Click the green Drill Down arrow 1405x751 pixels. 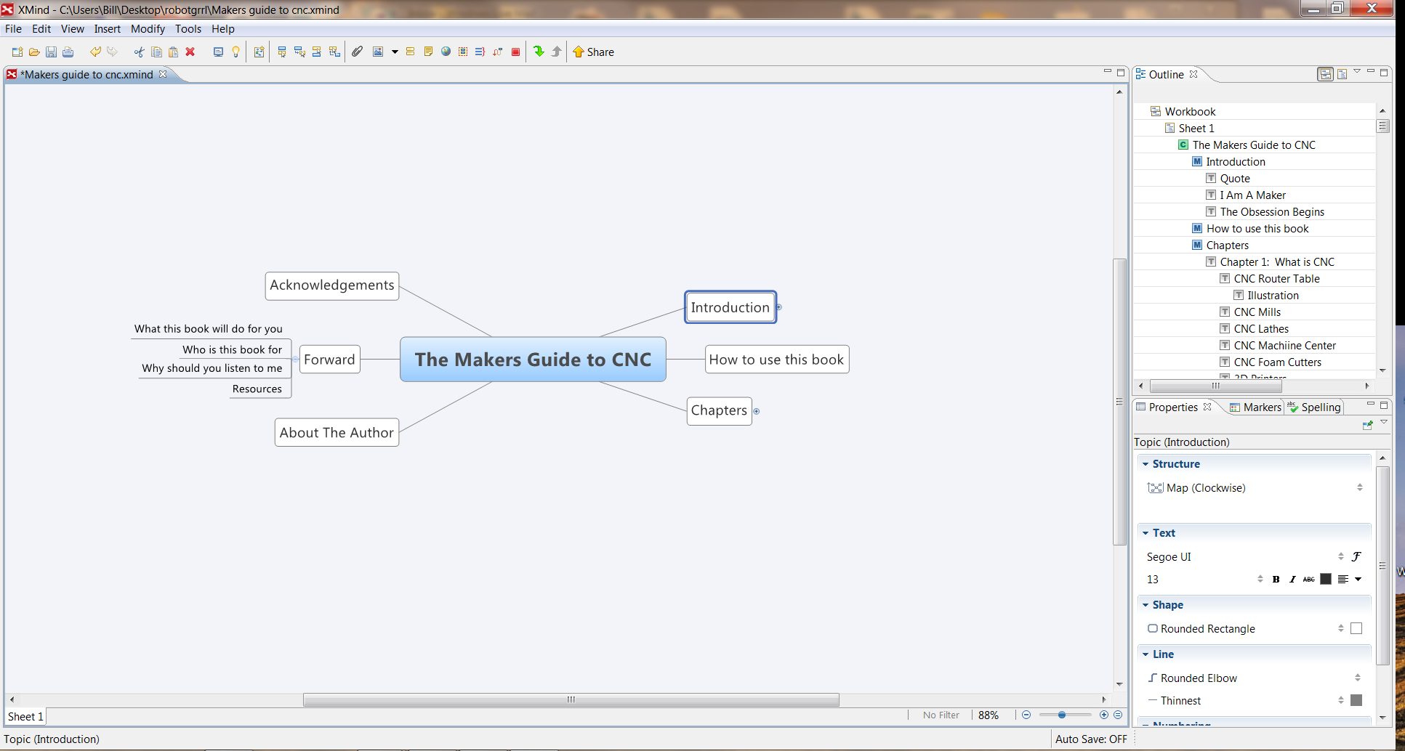pos(539,52)
